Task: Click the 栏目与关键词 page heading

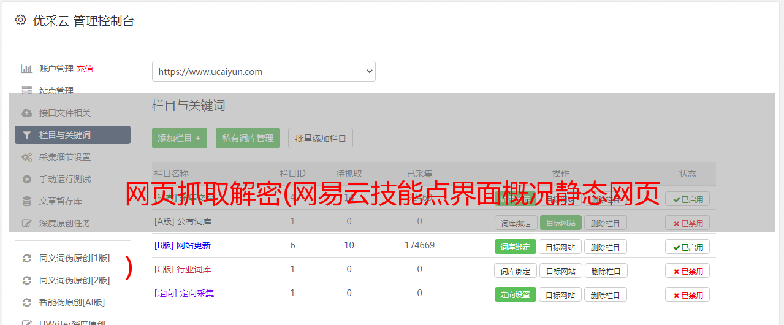Action: coord(189,105)
